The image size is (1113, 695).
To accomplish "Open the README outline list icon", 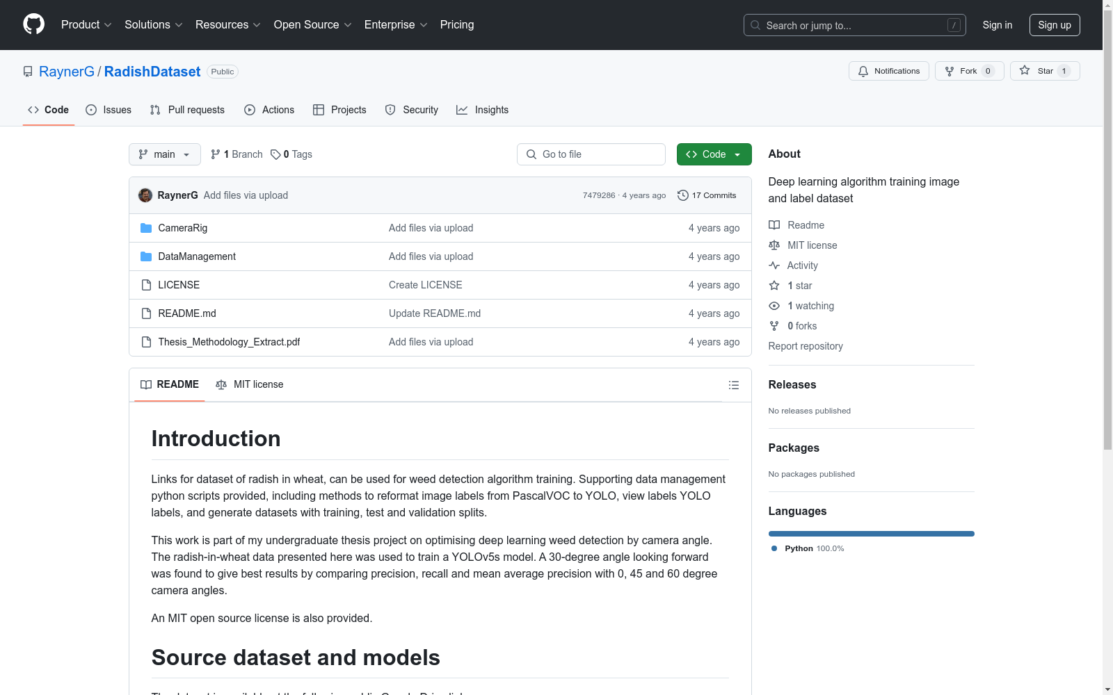I will [x=733, y=385].
